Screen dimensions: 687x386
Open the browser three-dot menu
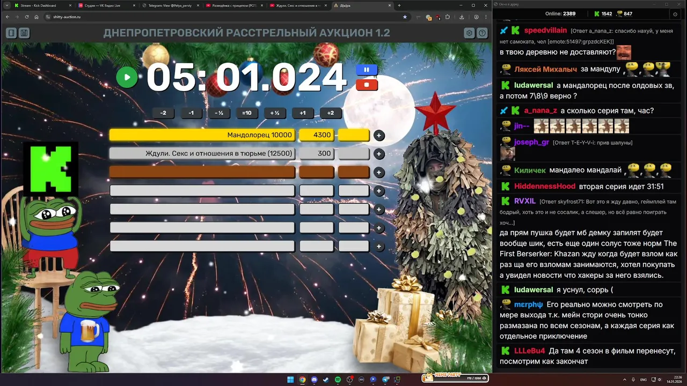coord(486,17)
